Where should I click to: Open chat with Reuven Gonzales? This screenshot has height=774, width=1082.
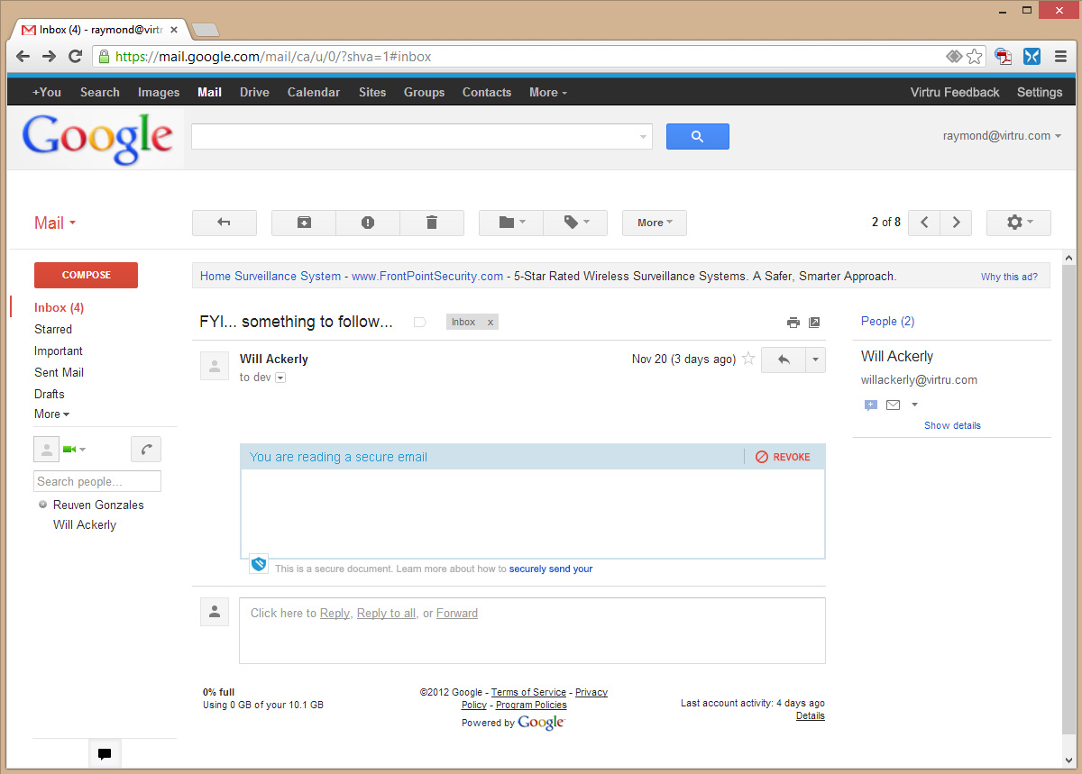(x=98, y=505)
